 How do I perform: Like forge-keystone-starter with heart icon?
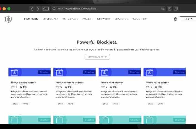click(x=57, y=87)
